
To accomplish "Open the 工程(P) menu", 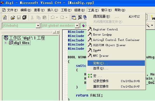I will click(x=66, y=10).
